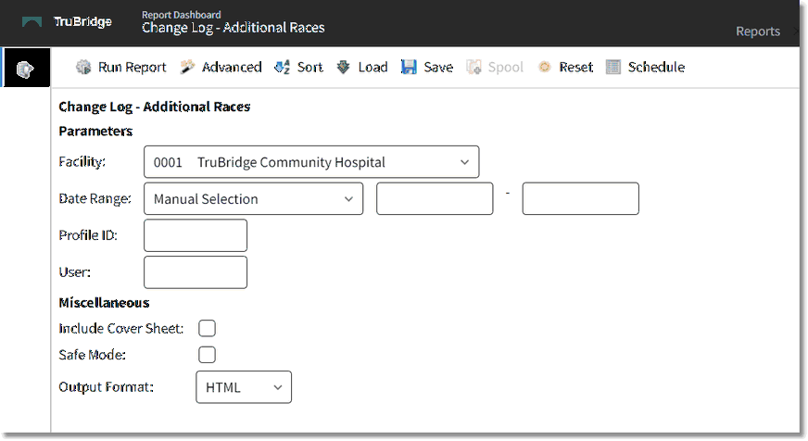Image resolution: width=808 pixels, height=441 pixels.
Task: Click the Schedule calendar icon
Action: click(613, 68)
